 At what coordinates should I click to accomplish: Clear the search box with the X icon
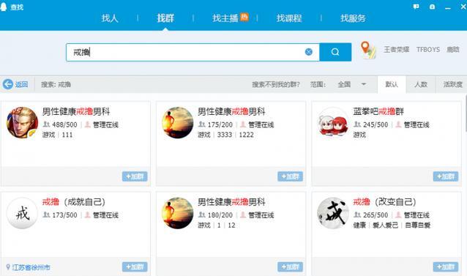(x=309, y=52)
